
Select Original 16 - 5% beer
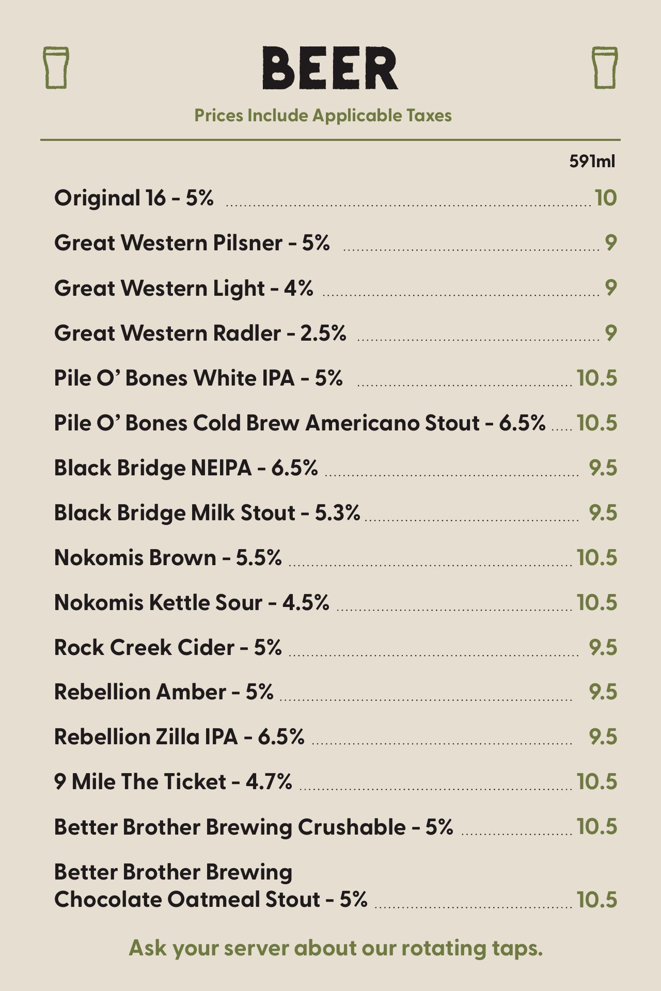[x=134, y=198]
